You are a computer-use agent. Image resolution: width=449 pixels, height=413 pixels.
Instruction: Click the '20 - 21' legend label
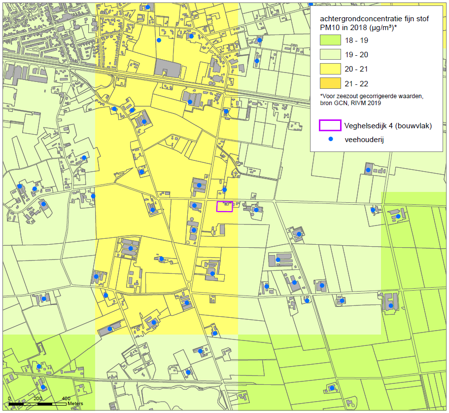tap(356, 69)
